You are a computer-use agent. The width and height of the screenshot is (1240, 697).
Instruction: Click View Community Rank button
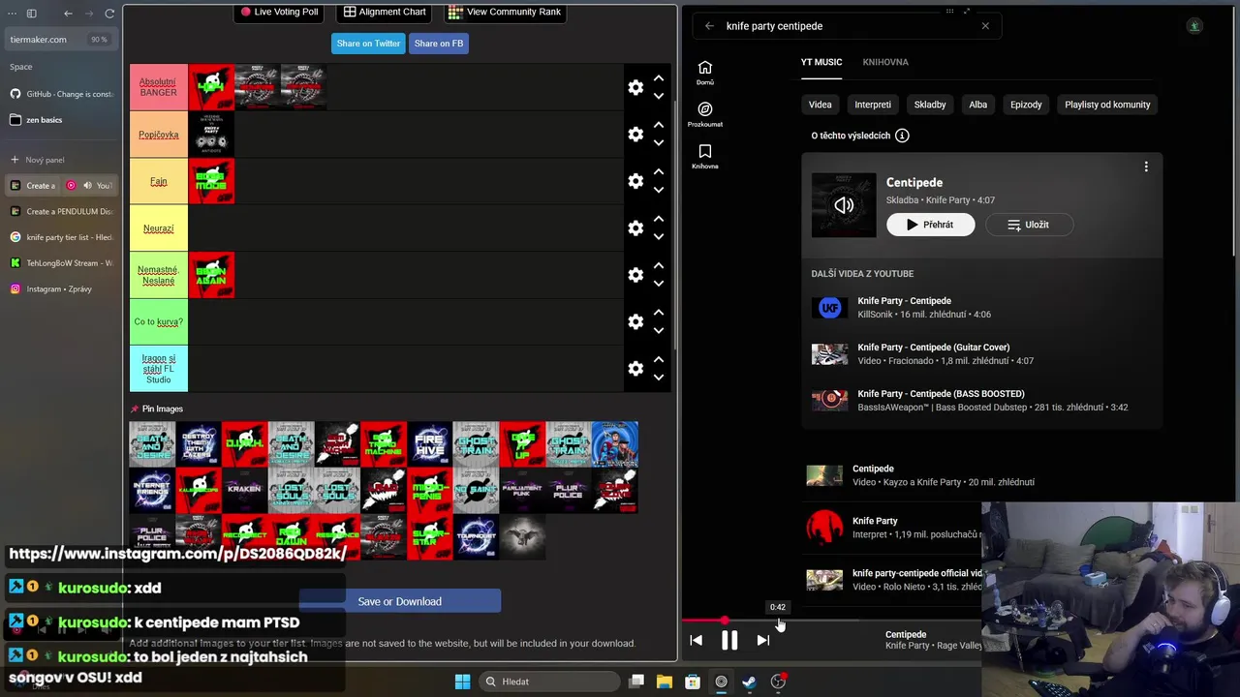(x=504, y=12)
